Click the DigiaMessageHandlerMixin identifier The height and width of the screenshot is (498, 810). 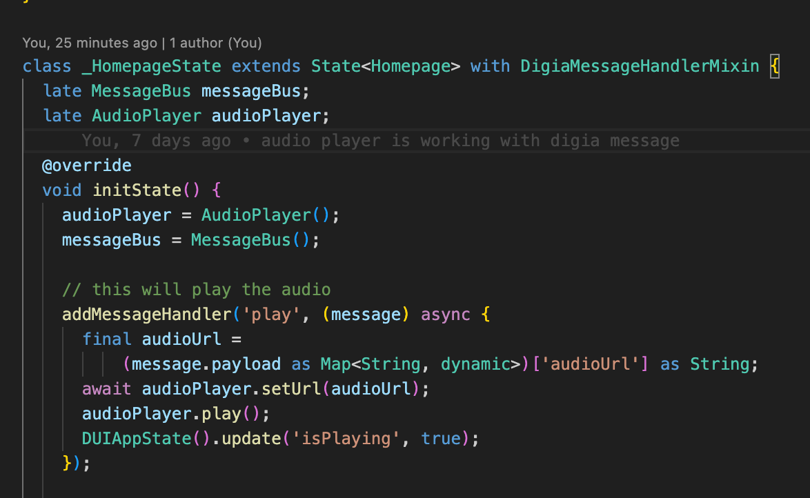(640, 66)
